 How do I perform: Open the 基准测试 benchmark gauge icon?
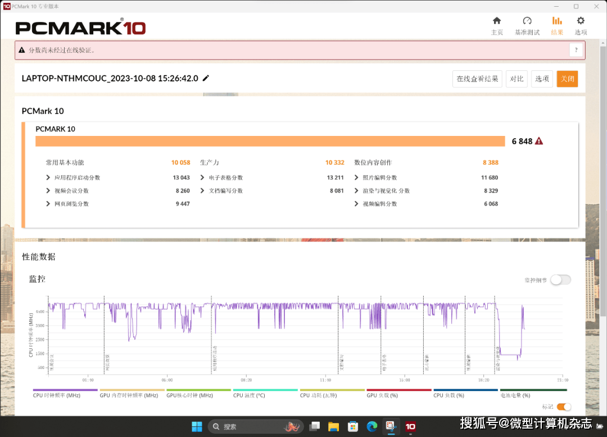pyautogui.click(x=527, y=21)
